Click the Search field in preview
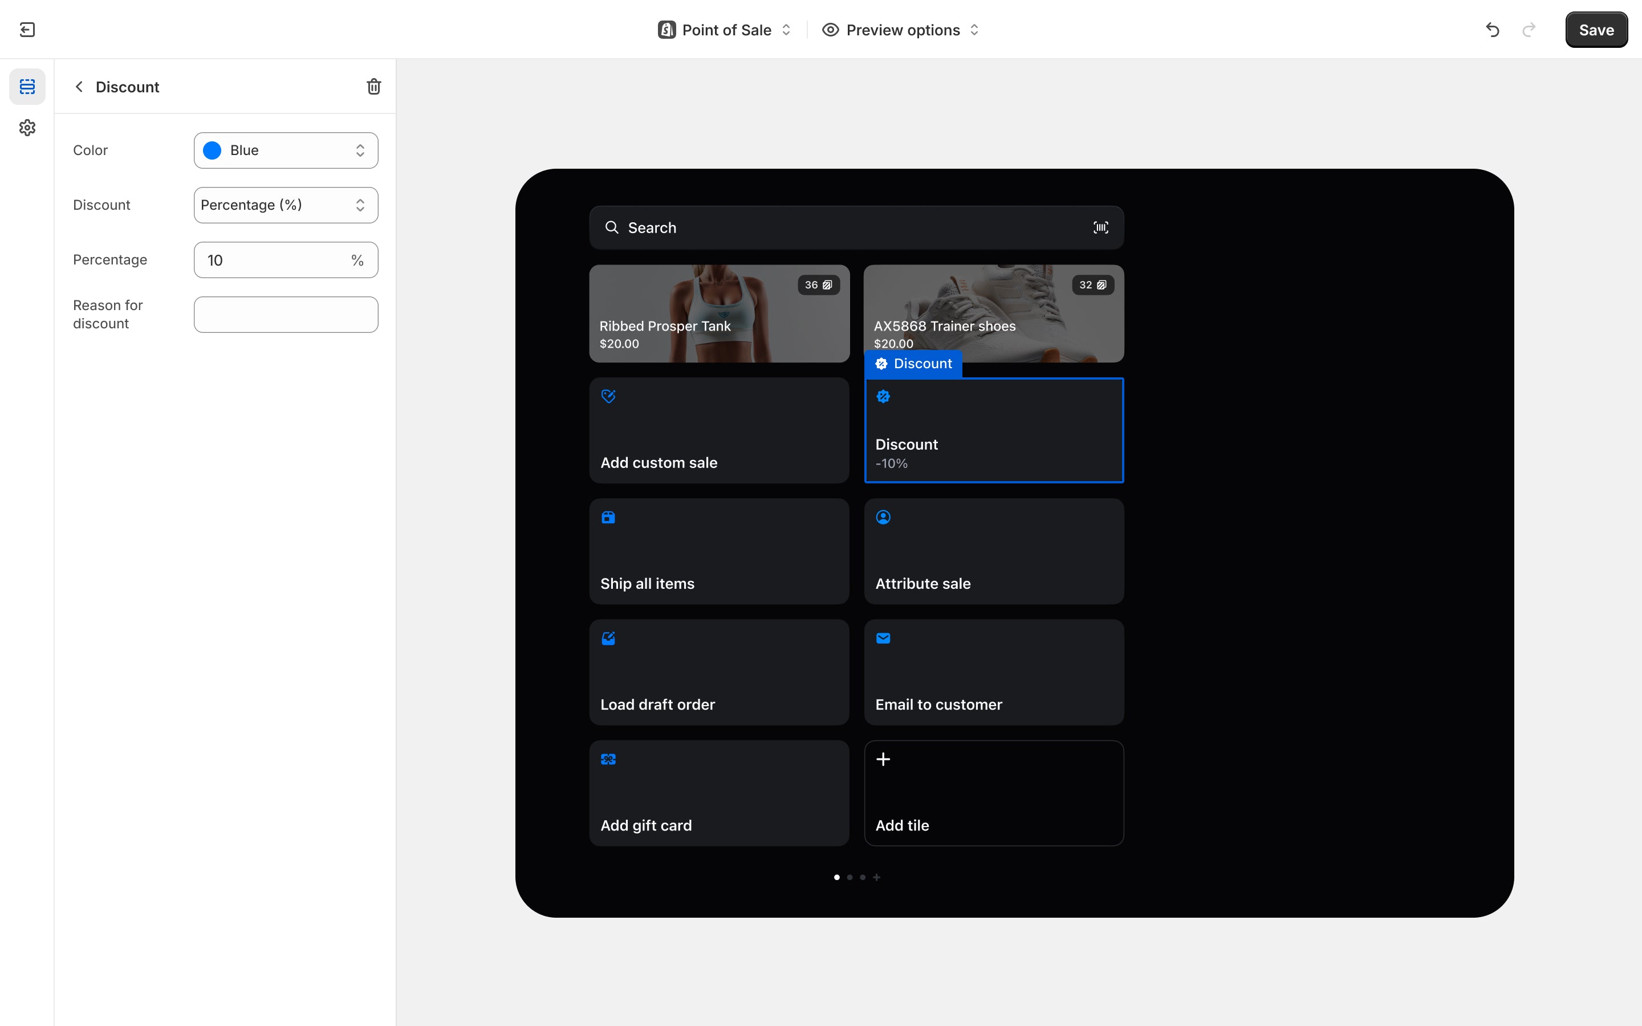Screen dimensions: 1642x1026 (x=856, y=227)
